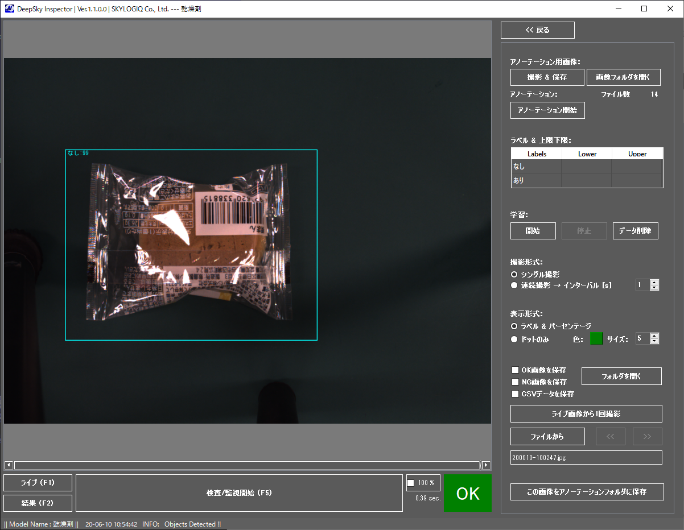Click the image scrollbar left arrow
684x530 pixels.
coord(9,465)
